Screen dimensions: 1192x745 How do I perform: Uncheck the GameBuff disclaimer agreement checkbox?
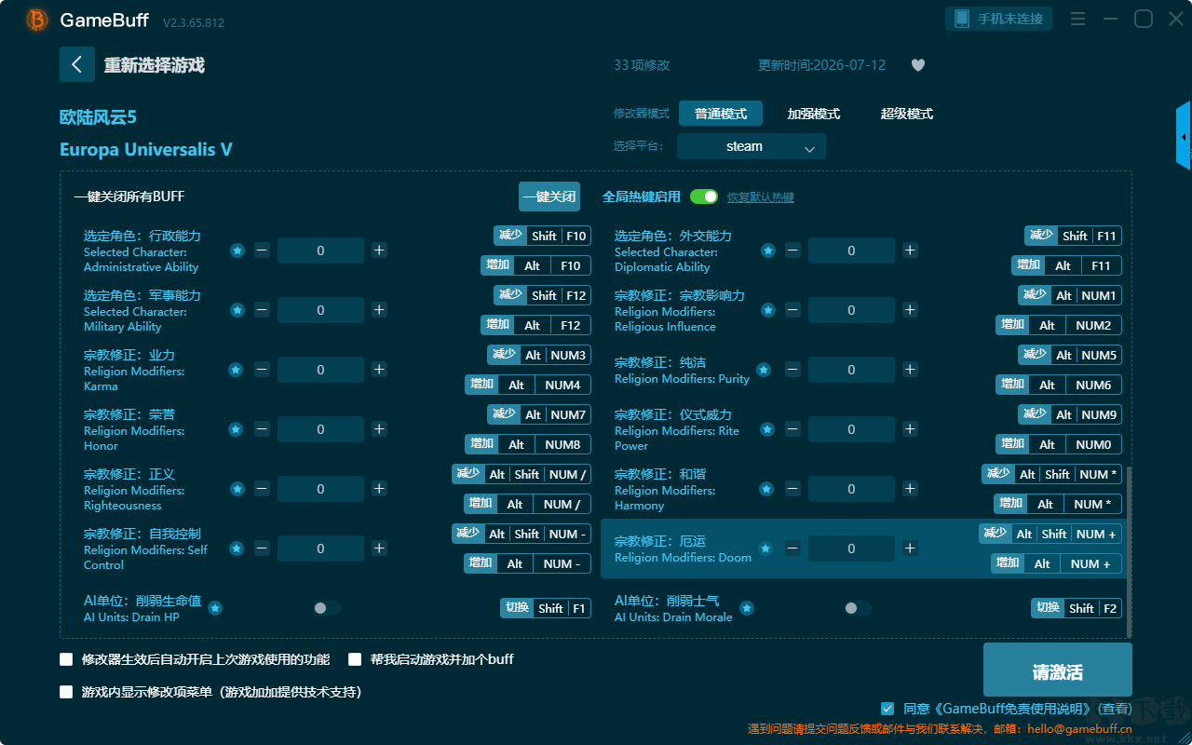[x=887, y=709]
